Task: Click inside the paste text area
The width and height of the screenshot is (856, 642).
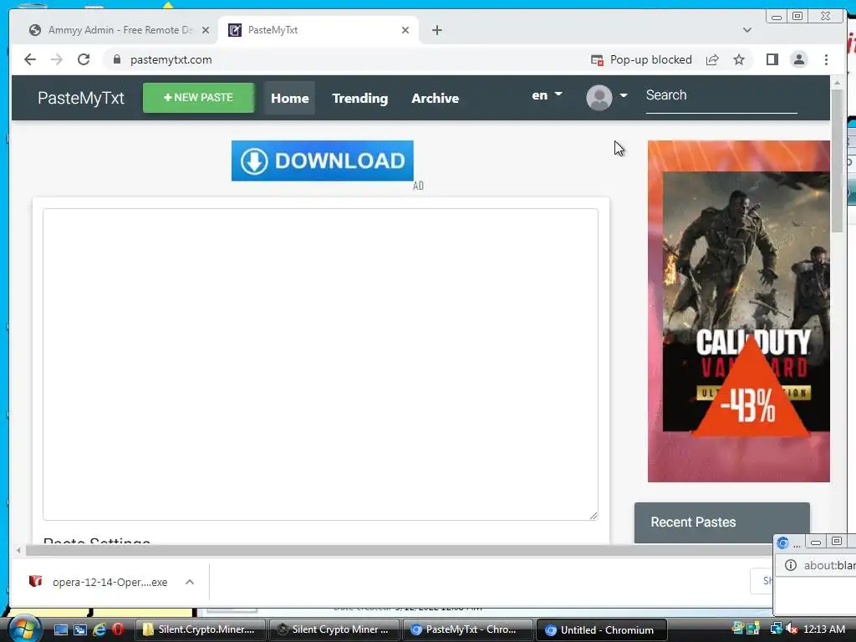Action: 320,364
